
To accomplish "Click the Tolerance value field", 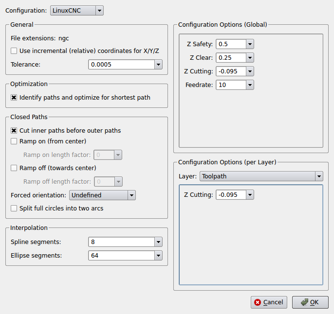I will click(x=121, y=65).
